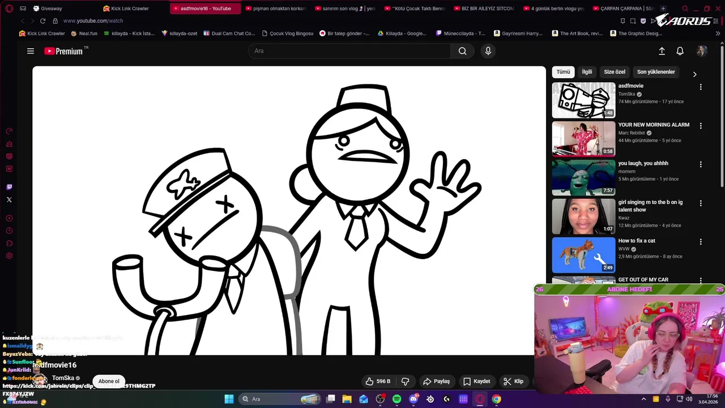
Task: Open the you laugh, you ahhhh thumbnail
Action: [583, 177]
